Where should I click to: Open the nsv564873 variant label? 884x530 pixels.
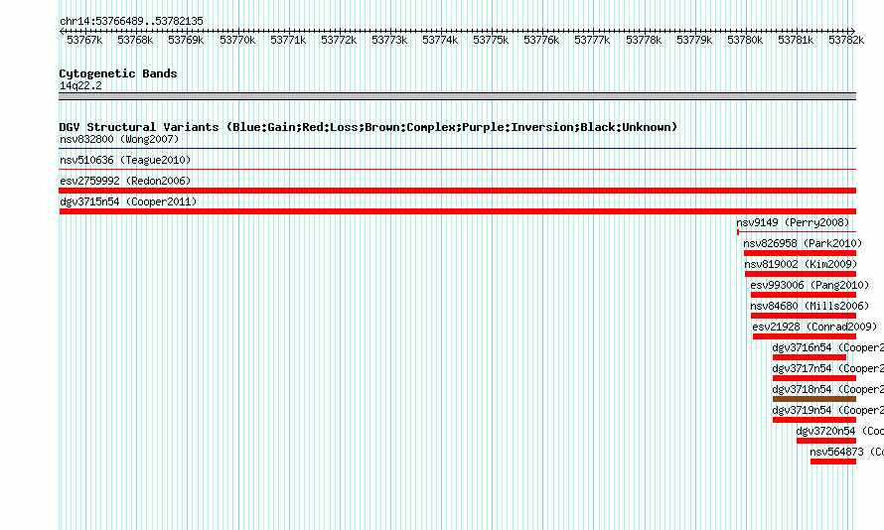coord(846,452)
